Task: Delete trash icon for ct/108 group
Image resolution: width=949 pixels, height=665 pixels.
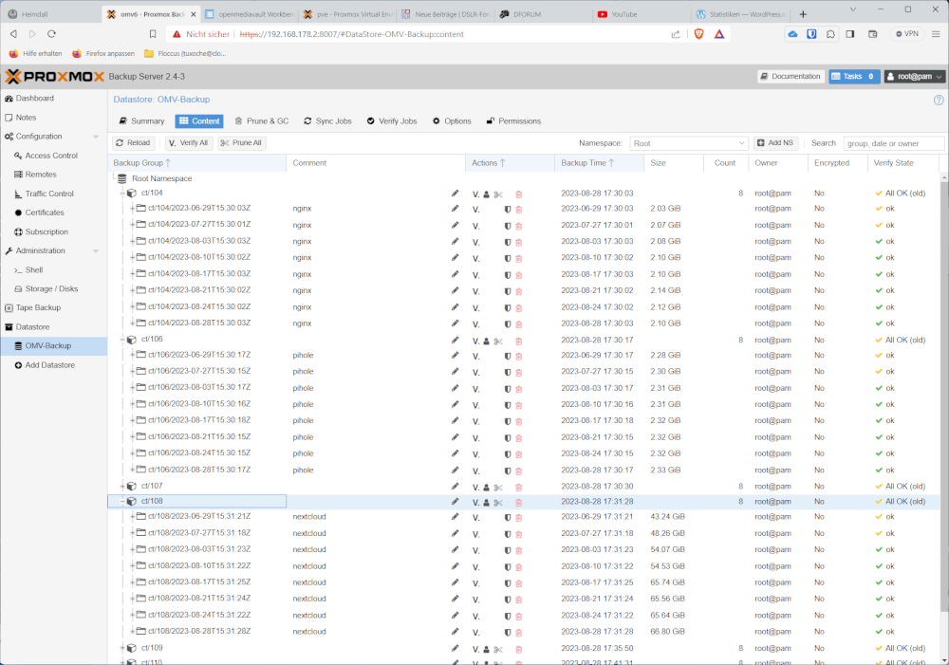Action: click(x=519, y=502)
